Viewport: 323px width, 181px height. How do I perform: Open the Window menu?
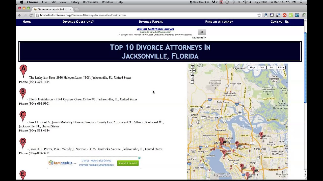107,2
